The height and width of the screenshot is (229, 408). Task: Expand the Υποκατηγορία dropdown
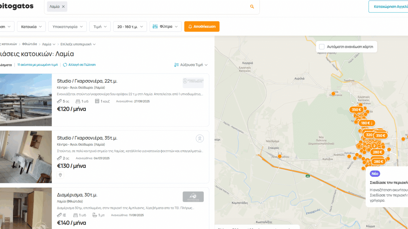tap(67, 26)
